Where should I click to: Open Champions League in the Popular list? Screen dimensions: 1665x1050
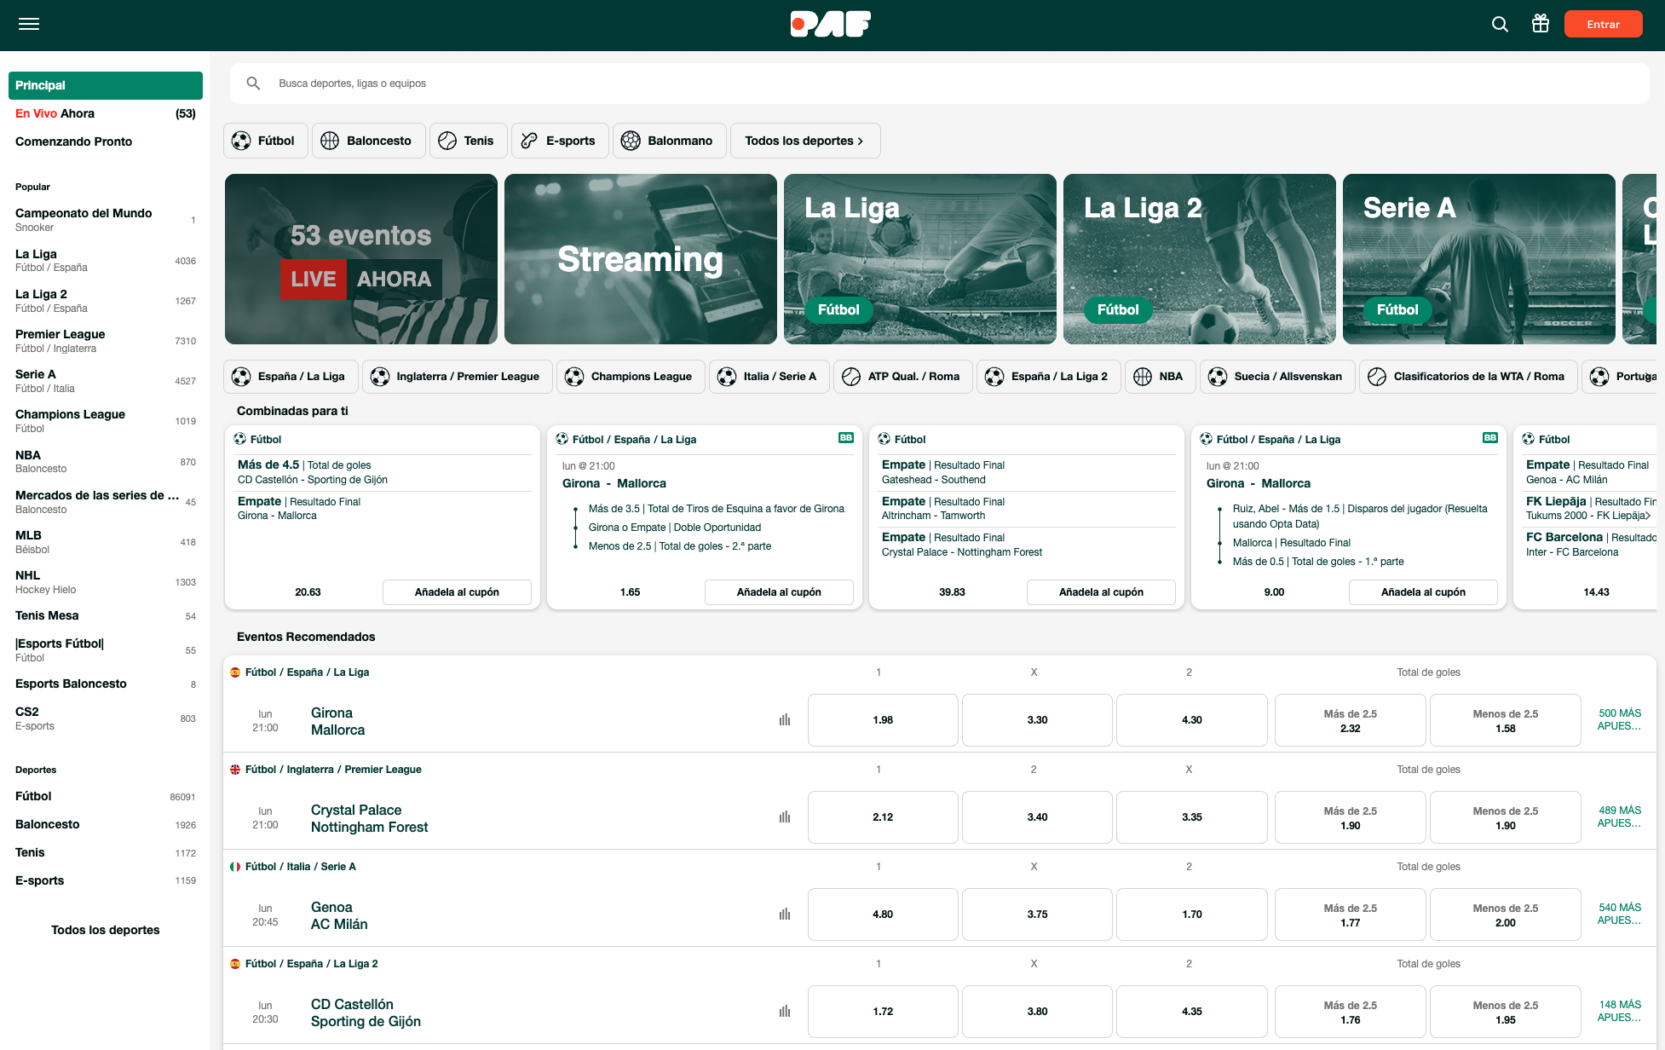pos(106,421)
